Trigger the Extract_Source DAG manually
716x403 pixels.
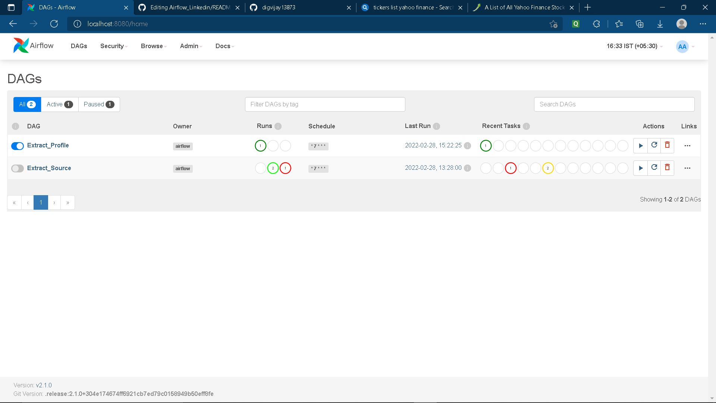(641, 168)
